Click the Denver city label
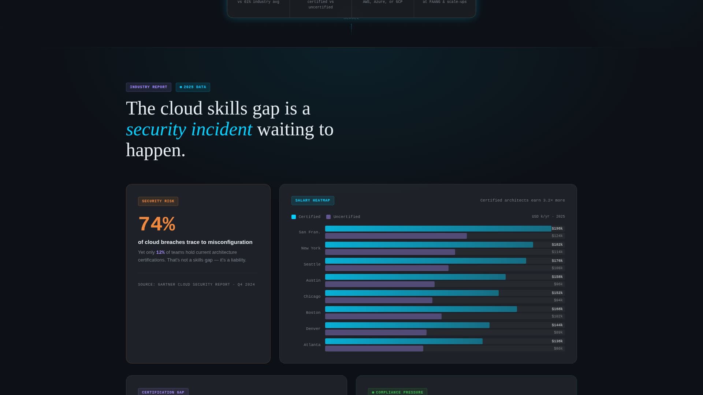 tap(313, 329)
